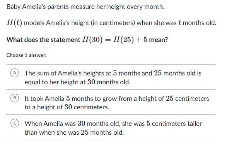Click 'Baby Amelia's parents measure her height' sentence
Screen dimensions: 239x147
(85, 7)
